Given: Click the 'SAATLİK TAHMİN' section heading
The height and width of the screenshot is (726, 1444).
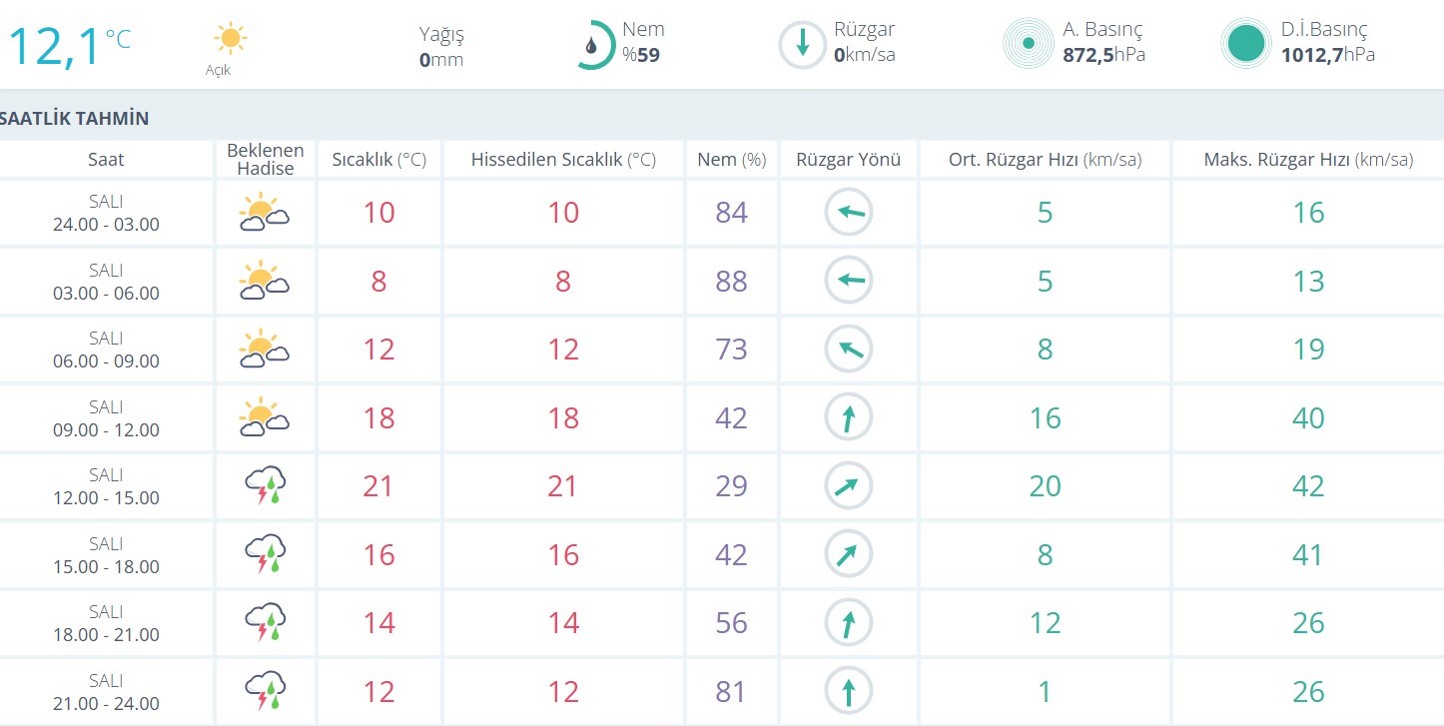Looking at the screenshot, I should tap(75, 119).
